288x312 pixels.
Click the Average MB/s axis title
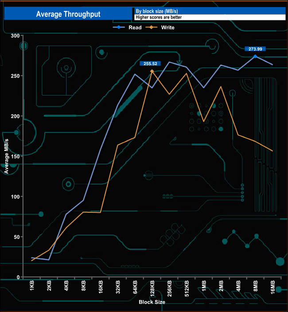[x=6, y=156]
